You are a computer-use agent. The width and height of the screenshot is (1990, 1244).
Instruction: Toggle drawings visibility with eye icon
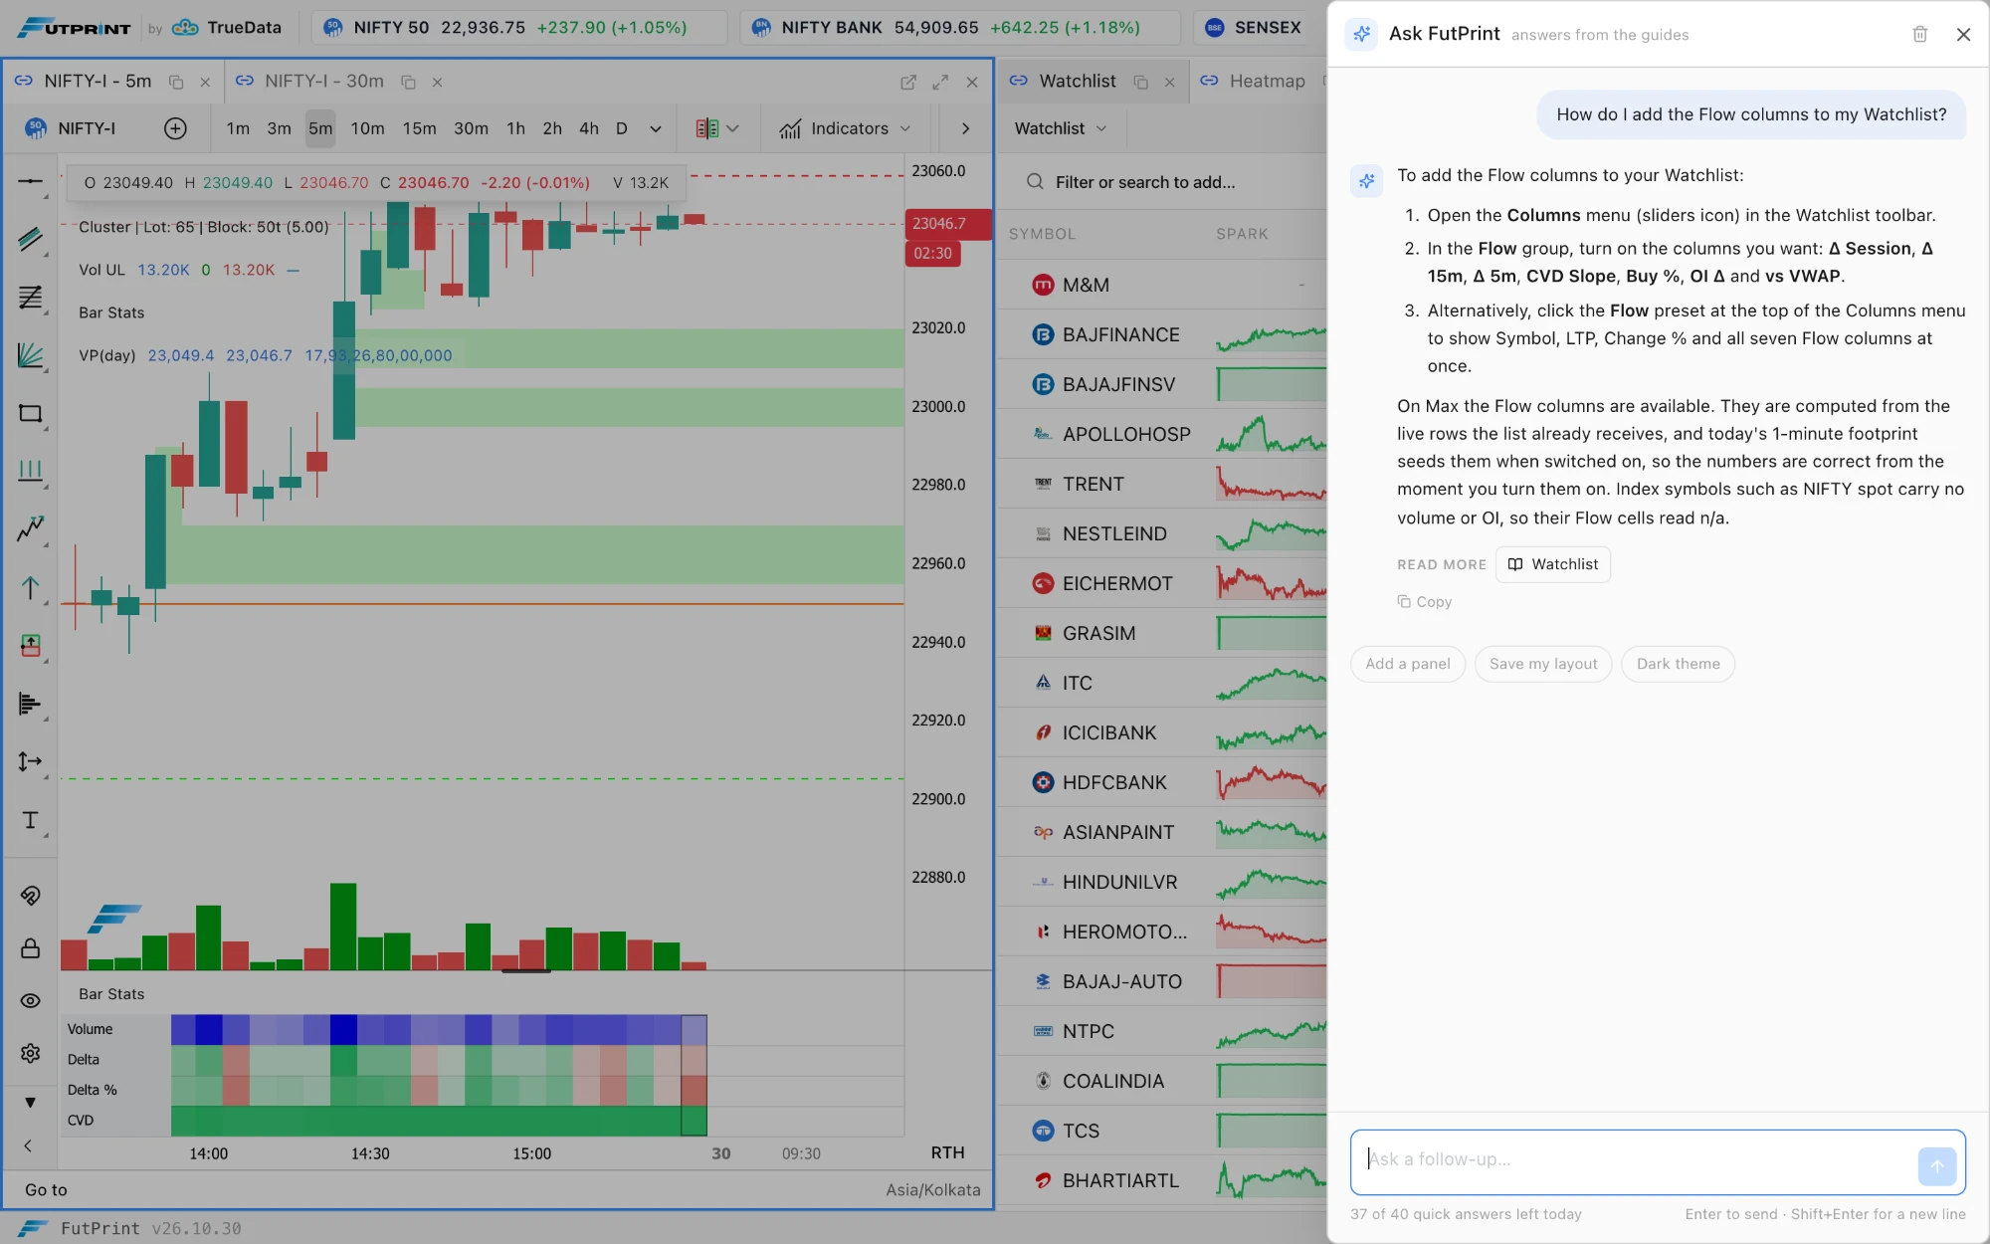(x=30, y=1001)
